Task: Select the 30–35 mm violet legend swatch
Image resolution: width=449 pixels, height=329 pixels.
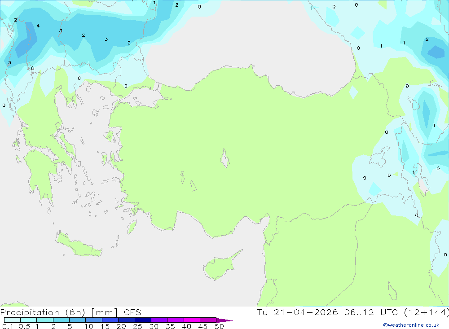Action: [x=159, y=320]
